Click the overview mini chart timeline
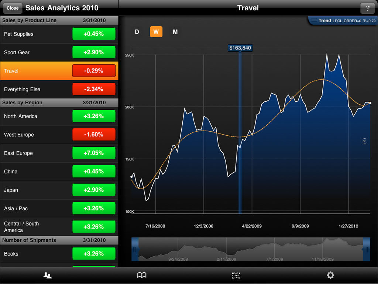This screenshot has width=378, height=284. 251,250
